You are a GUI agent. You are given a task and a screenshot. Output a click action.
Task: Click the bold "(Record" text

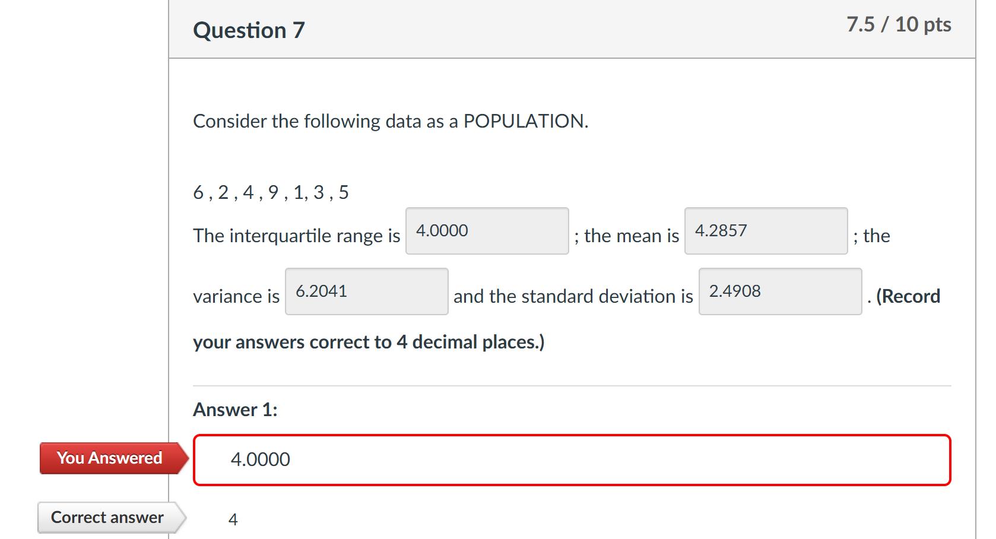click(x=908, y=296)
